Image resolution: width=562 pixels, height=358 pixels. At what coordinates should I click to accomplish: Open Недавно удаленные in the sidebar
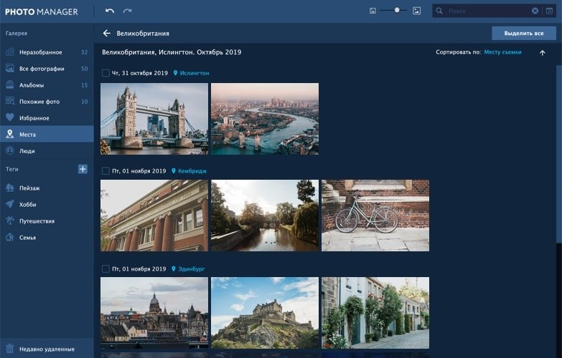[x=47, y=349]
